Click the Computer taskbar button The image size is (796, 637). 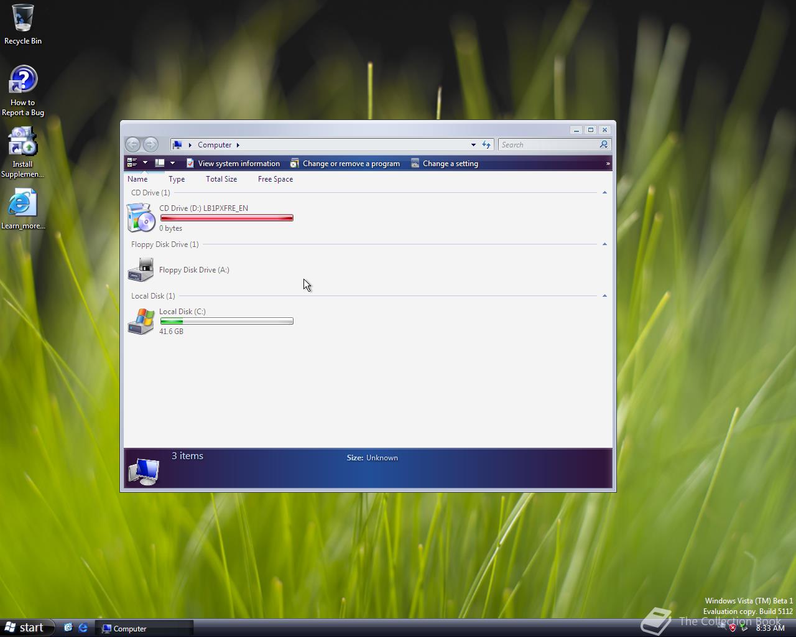(x=144, y=628)
